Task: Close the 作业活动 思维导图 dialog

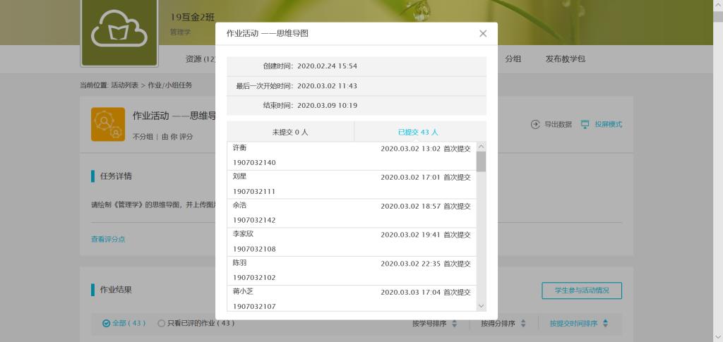Action: click(x=483, y=33)
